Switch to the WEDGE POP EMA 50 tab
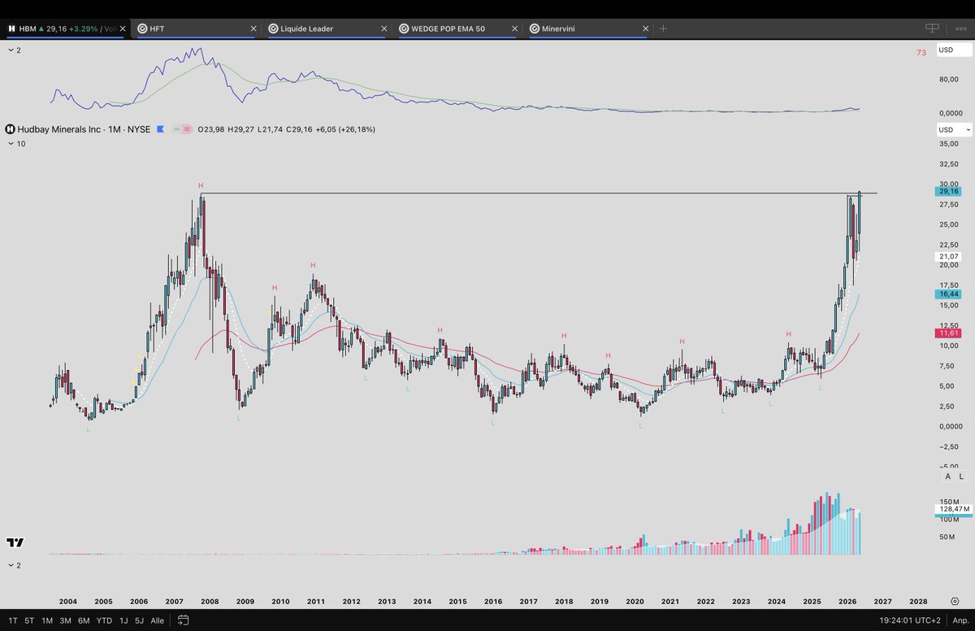Screen dimensions: 975x631 tap(458, 28)
